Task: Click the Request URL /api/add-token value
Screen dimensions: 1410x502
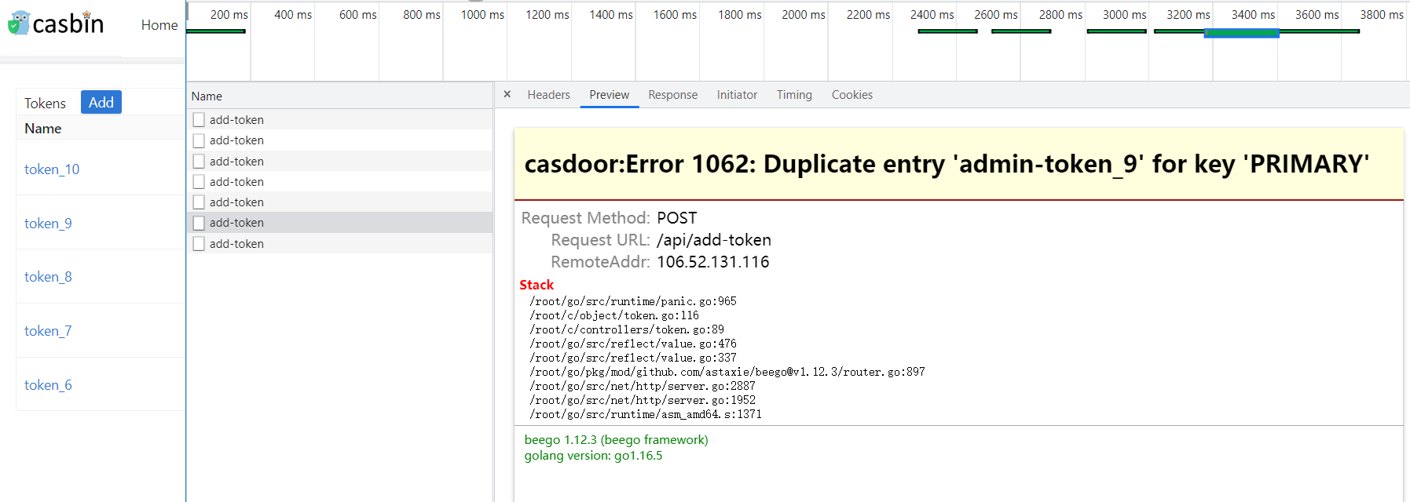Action: click(714, 240)
